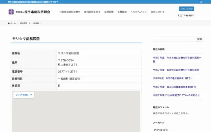Screen dimensions: 211x132
Task: Click the embedded map area
Action: tap(76, 115)
